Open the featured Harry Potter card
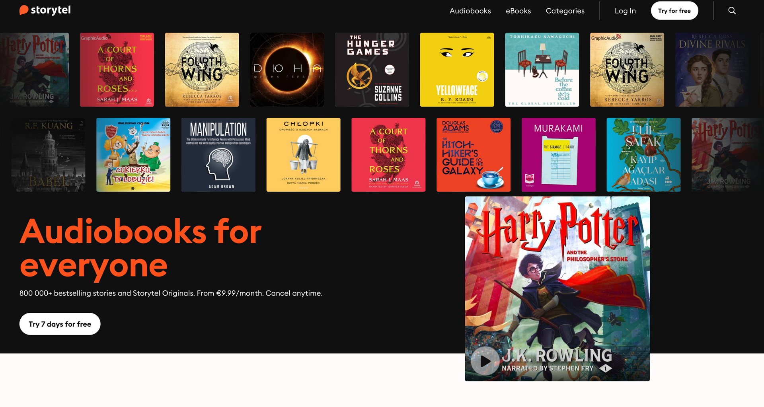This screenshot has width=764, height=407. [557, 288]
